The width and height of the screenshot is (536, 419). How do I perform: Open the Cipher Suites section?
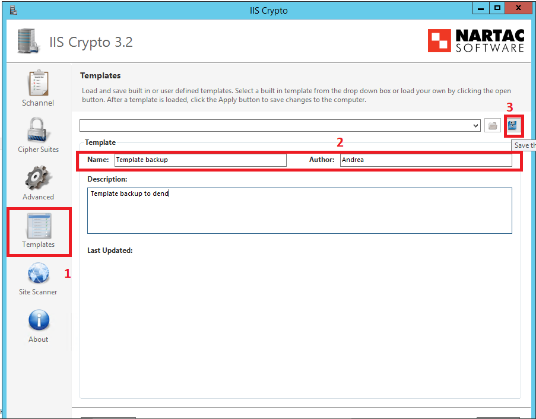coord(38,135)
